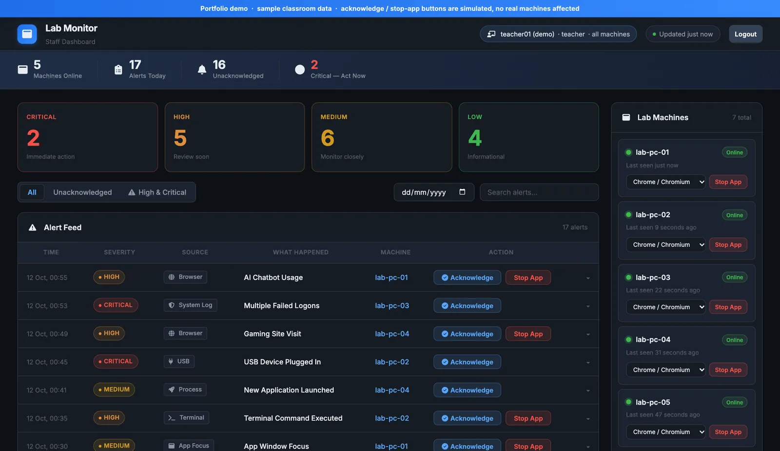The image size is (780, 451).
Task: Stop App on lab-pc-03 machine card
Action: 728,307
